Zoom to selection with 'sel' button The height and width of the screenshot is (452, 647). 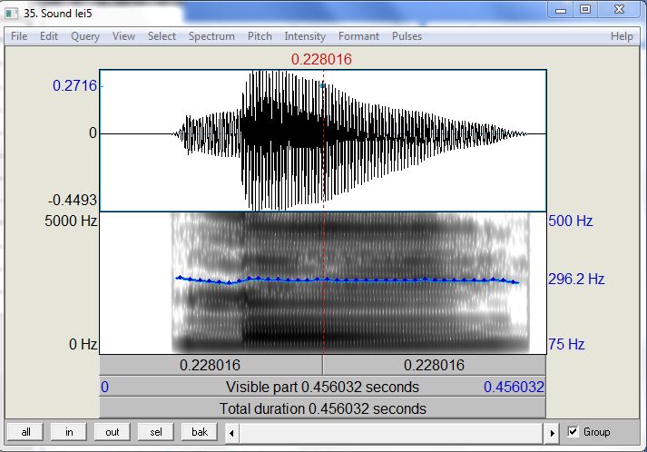[156, 432]
